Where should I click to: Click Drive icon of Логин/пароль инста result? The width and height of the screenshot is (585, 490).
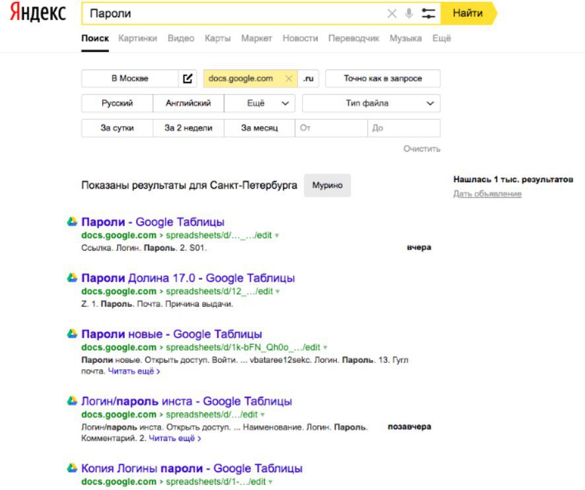coord(71,401)
